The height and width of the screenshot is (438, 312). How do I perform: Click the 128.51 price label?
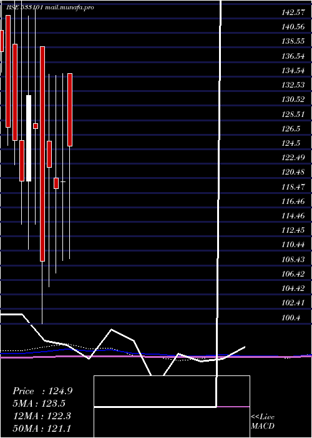point(293,114)
